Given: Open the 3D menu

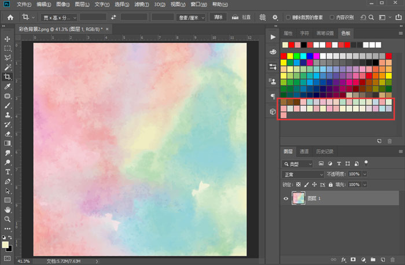Looking at the screenshot, I should coord(160,5).
